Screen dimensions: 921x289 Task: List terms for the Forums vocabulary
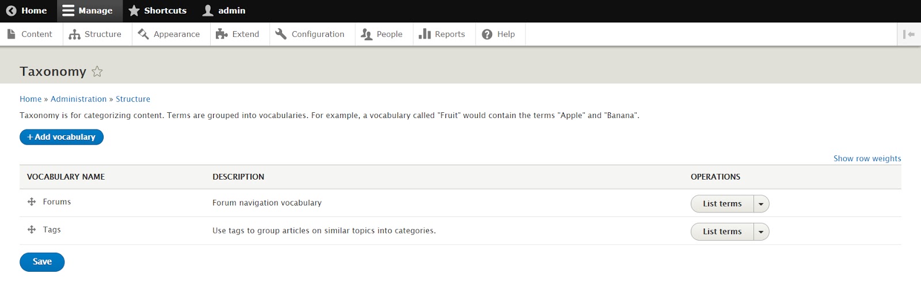point(722,204)
